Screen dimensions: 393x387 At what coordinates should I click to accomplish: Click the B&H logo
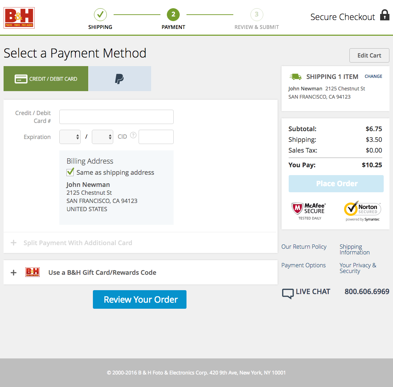[19, 18]
